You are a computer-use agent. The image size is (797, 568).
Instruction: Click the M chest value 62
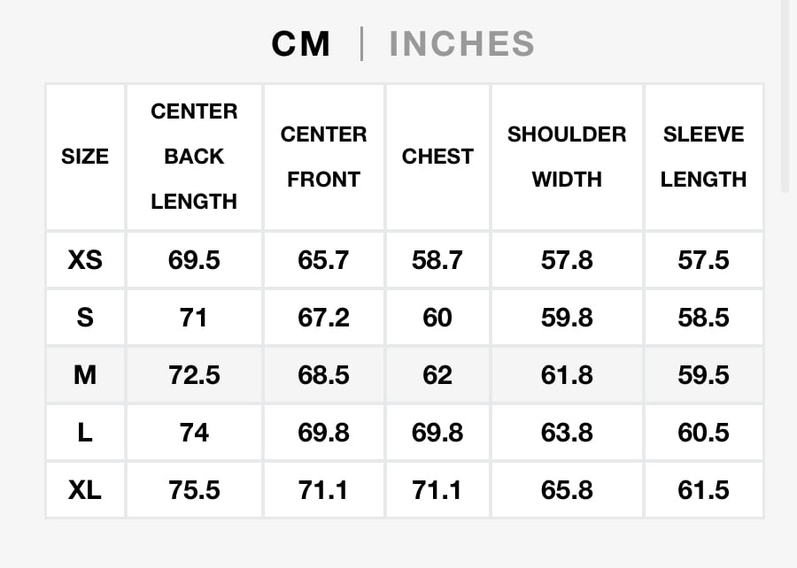(x=437, y=375)
